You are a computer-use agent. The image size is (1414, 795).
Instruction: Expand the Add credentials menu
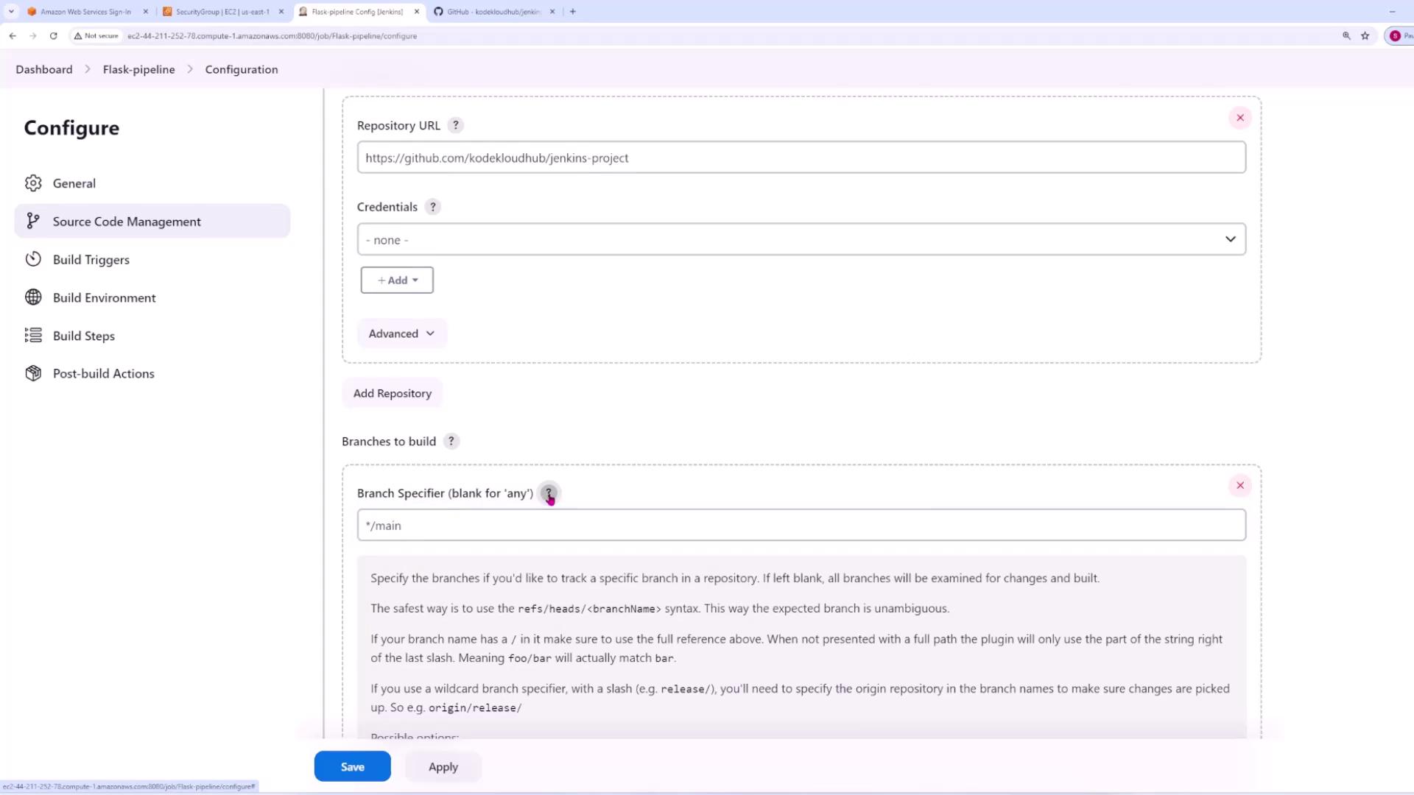397,280
